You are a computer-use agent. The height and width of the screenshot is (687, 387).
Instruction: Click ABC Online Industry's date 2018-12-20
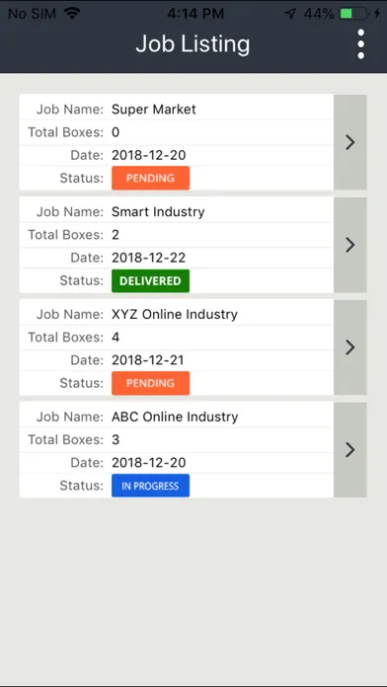coord(148,463)
